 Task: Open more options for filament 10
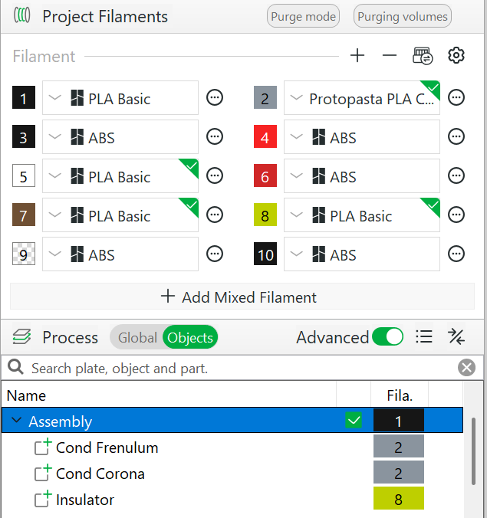click(x=456, y=254)
